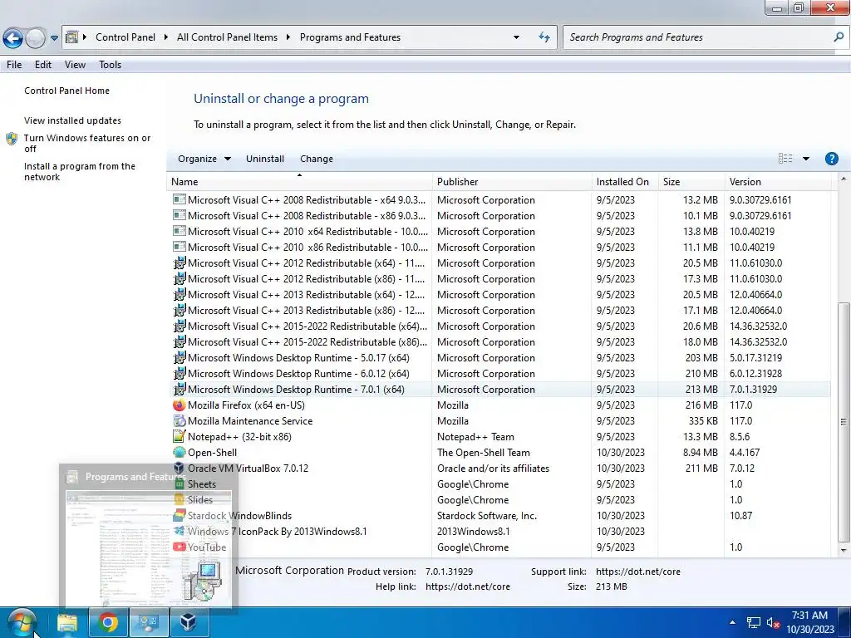
Task: Select Windows 7 IconPack By 2013Windows8.1 entry
Action: [x=499, y=532]
